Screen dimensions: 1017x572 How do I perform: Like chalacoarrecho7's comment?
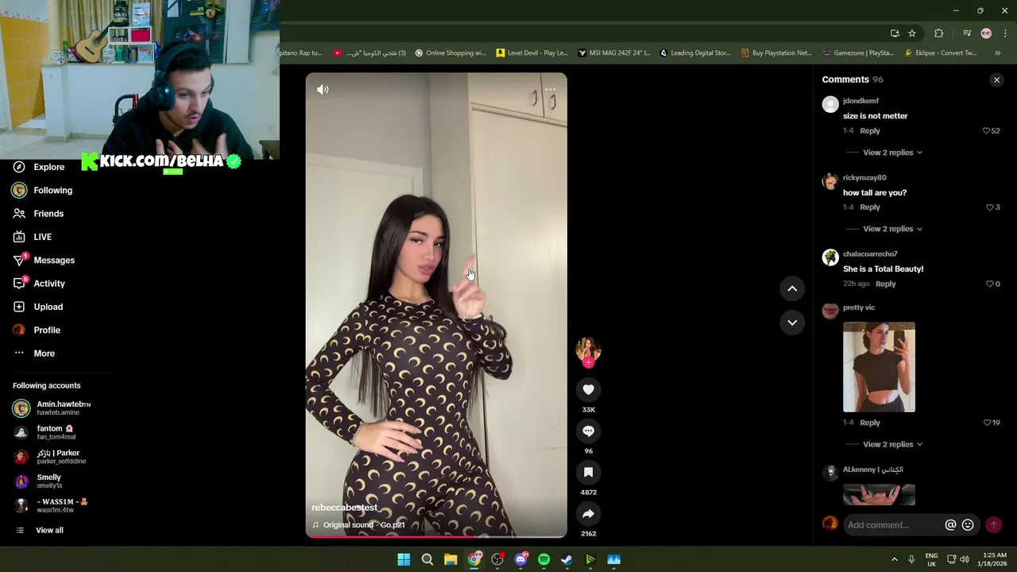click(x=989, y=284)
